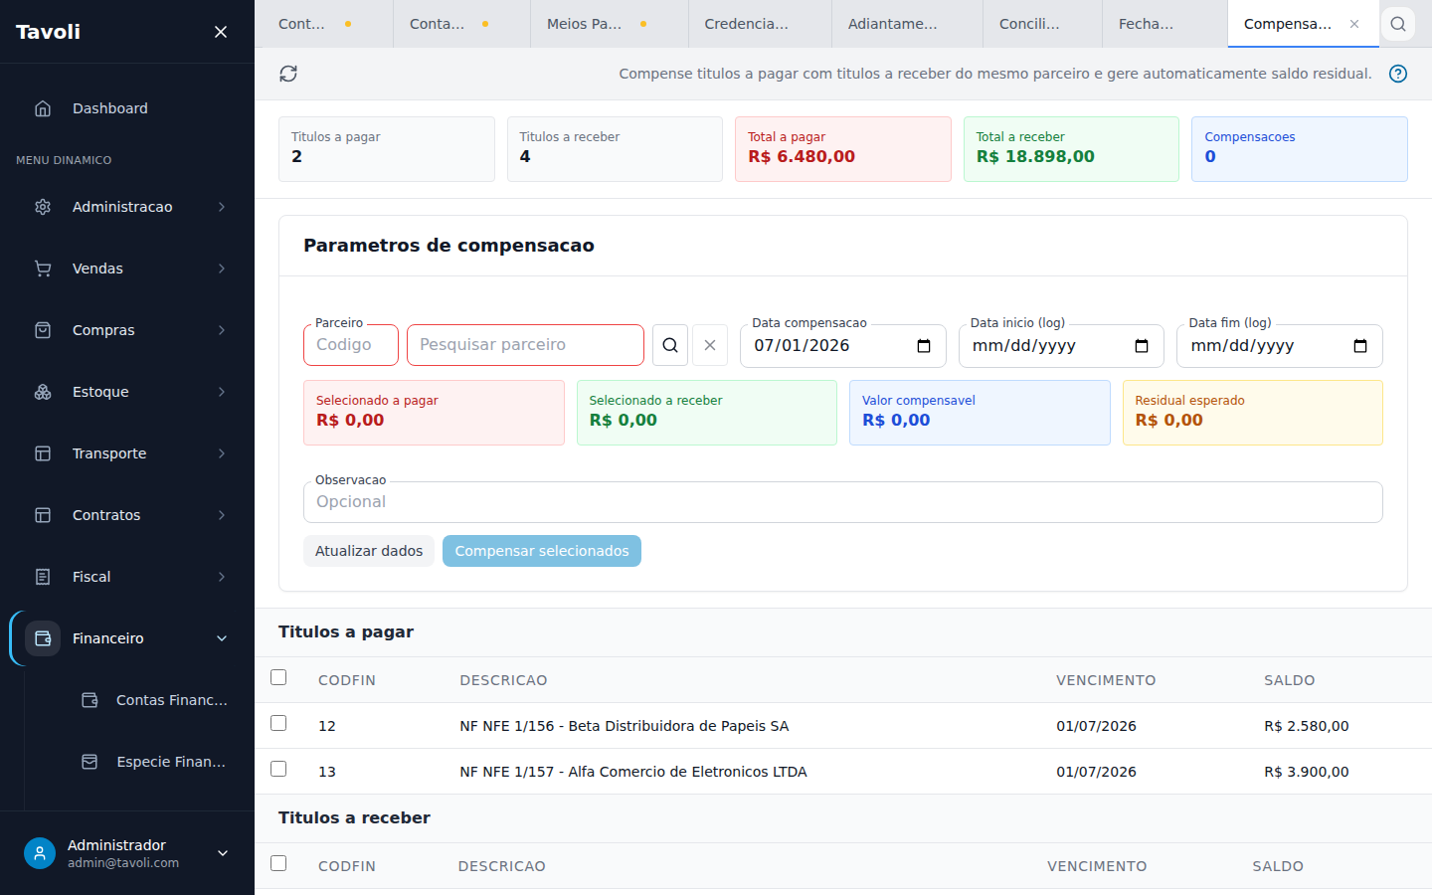Viewport: 1432px width, 895px height.
Task: Click the Estoque boxes icon
Action: click(43, 392)
